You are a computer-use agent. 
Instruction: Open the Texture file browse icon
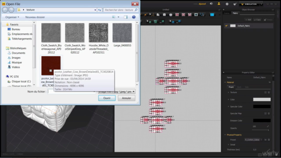click(x=266, y=93)
